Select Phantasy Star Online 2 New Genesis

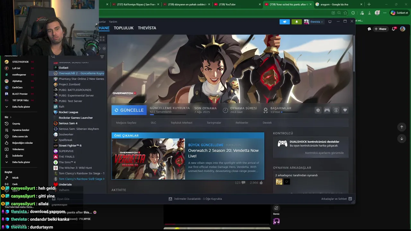click(x=77, y=79)
